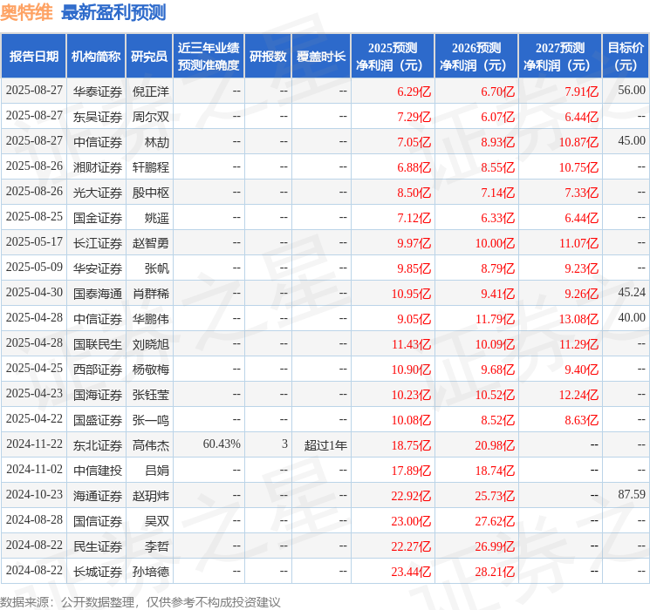Select the 报告日期 column header
This screenshot has height=610, width=650.
tap(33, 57)
